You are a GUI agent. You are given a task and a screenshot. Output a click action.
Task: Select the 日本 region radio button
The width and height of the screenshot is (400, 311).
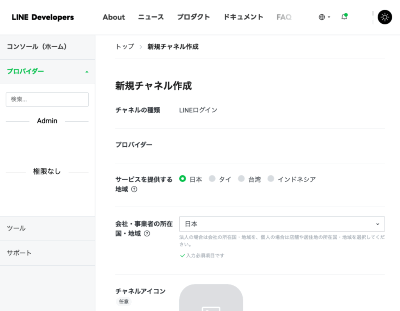point(182,179)
